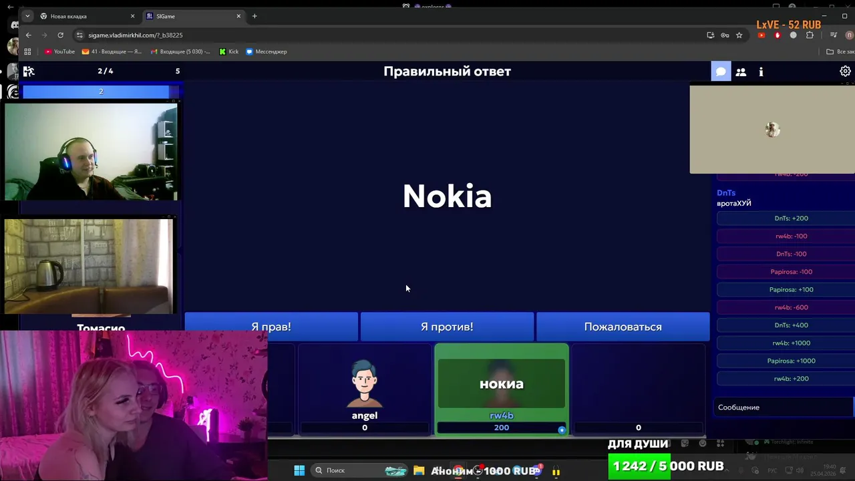Bookmark this page with the star
This screenshot has width=855, height=481.
739,35
